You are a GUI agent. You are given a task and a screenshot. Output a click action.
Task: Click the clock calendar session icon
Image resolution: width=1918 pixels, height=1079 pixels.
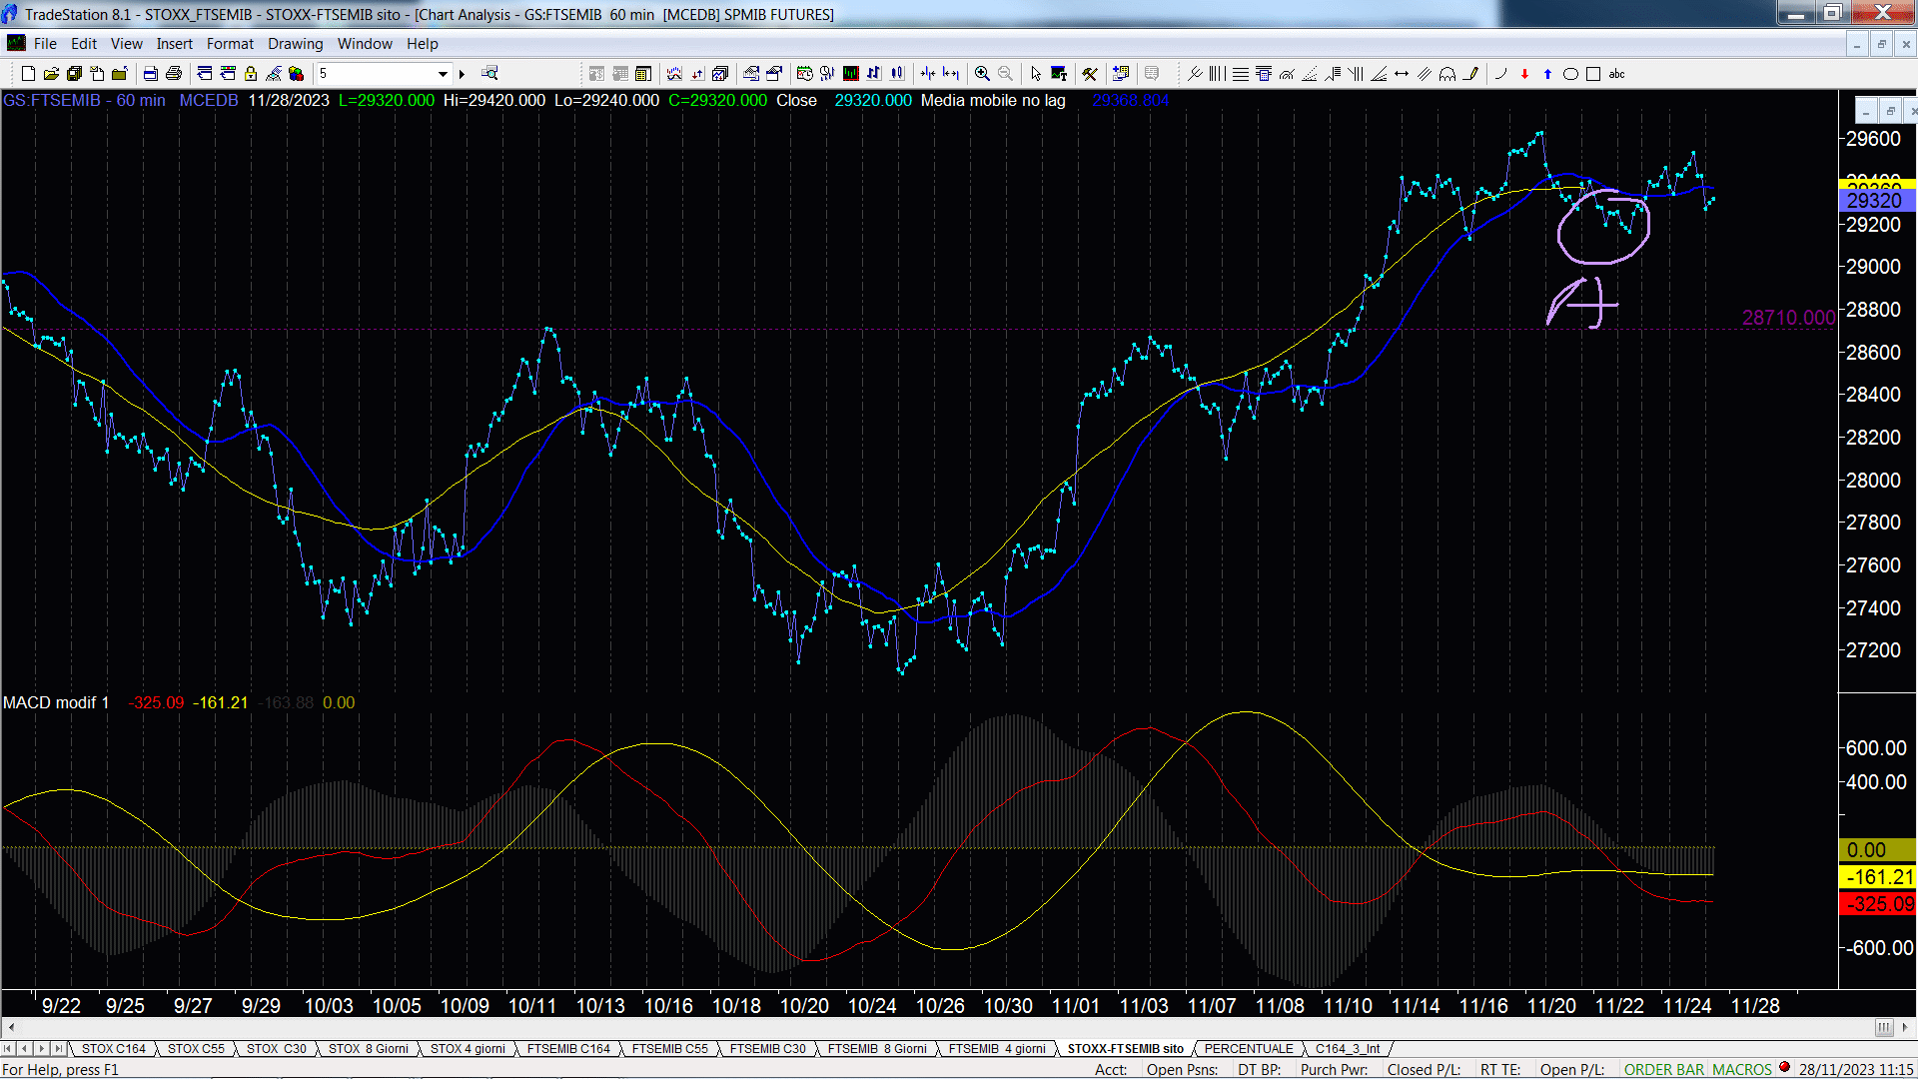coord(804,74)
